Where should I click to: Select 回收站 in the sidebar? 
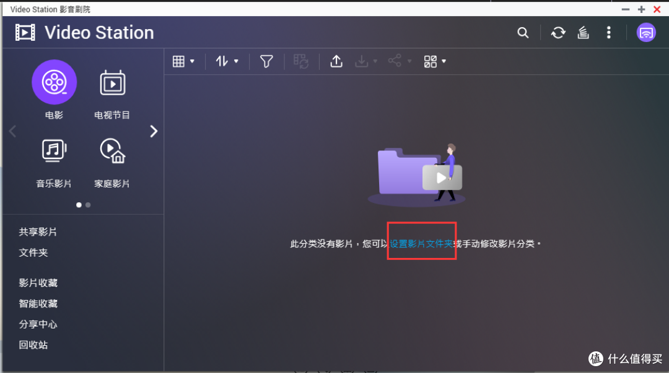click(x=33, y=345)
